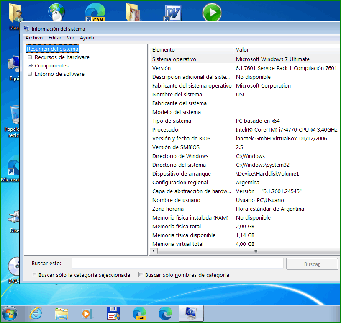Open the Papelera de reciclaje icon
Viewport: 341px width, 323px height.
(x=12, y=121)
